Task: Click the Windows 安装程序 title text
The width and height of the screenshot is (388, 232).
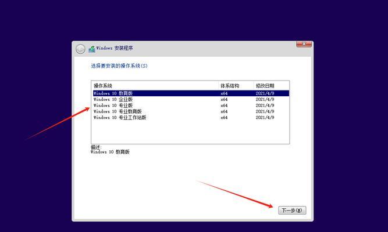Action: [x=115, y=48]
